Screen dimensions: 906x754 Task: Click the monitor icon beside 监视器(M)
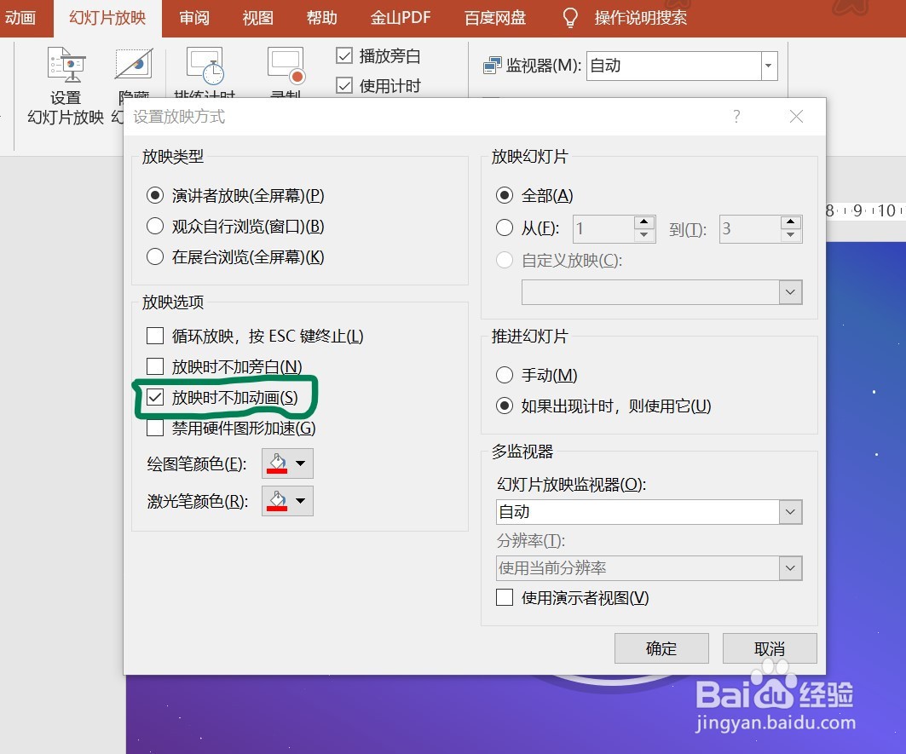[x=490, y=65]
